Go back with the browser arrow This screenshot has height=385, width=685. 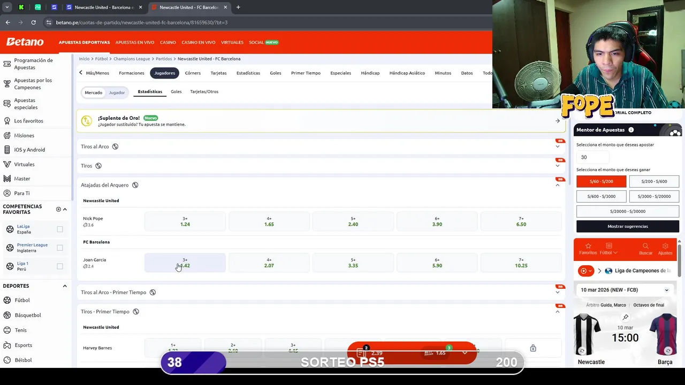[7, 22]
